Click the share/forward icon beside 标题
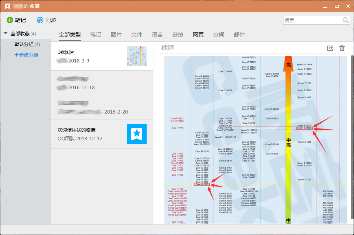The image size is (354, 235). (330, 48)
